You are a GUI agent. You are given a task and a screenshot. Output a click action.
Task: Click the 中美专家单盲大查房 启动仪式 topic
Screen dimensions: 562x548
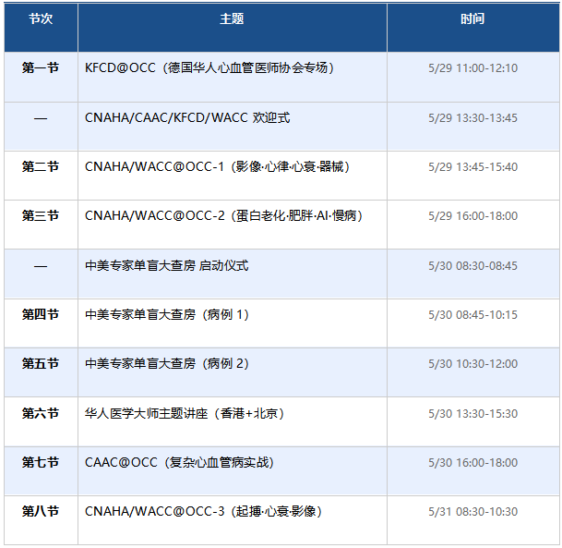point(167,265)
